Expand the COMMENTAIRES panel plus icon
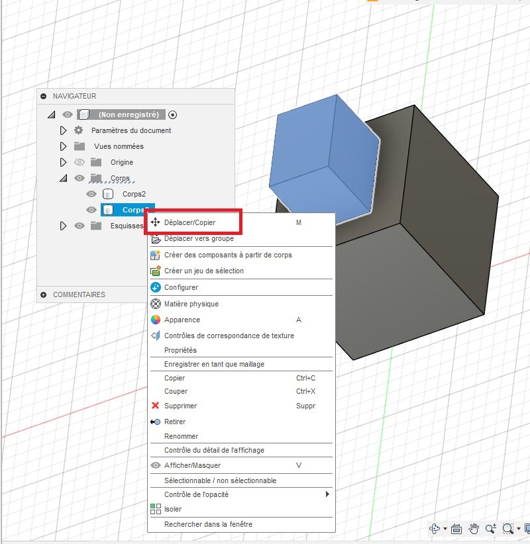Screen dimensions: 530x544 coord(44,295)
